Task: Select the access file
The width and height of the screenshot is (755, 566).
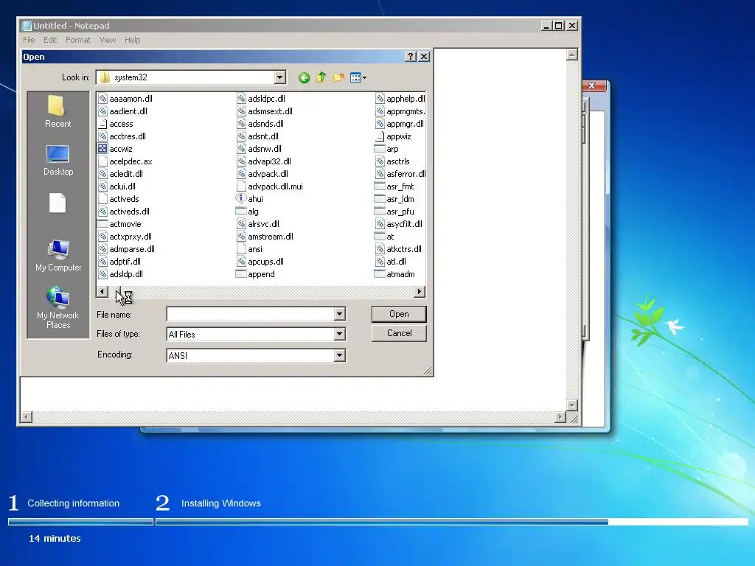Action: 116,124
